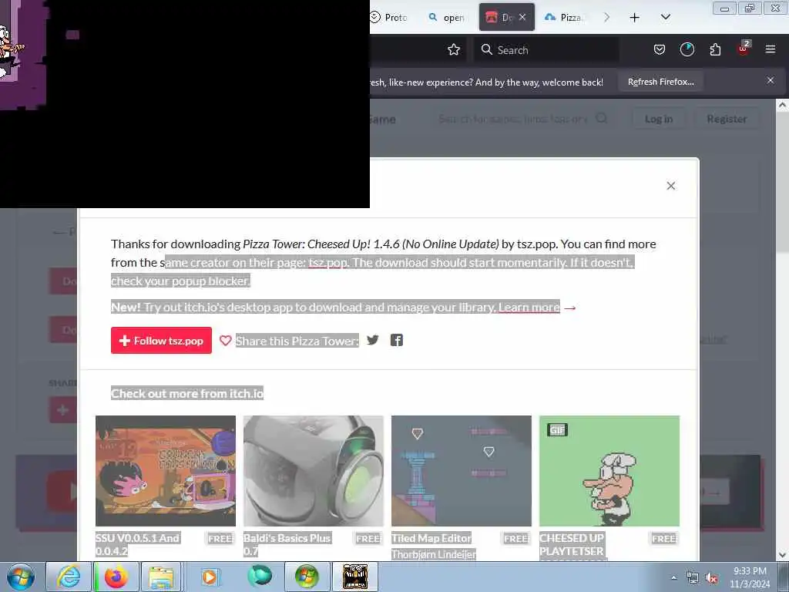The image size is (789, 592).
Task: Show the rest of the tab strip with the arrow
Action: 606,17
